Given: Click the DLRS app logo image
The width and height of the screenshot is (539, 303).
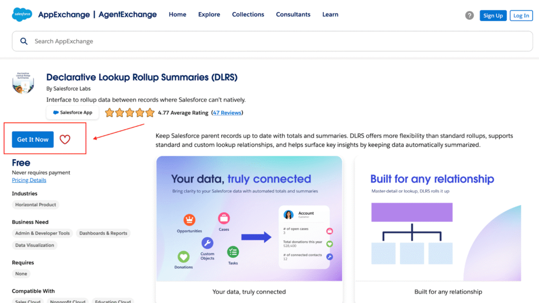Looking at the screenshot, I should point(23,83).
